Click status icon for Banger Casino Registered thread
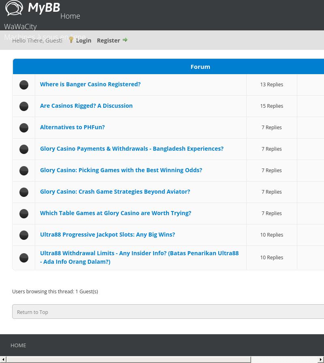Image resolution: width=324 pixels, height=363 pixels. [x=24, y=85]
